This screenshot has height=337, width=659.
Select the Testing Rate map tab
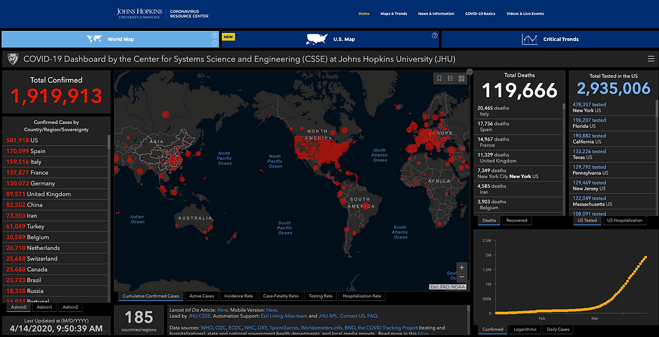(321, 296)
